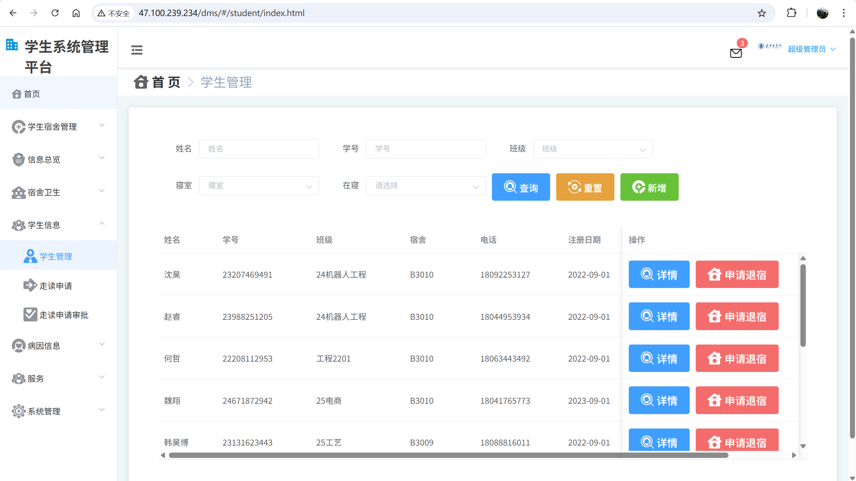
Task: Click the blue 查询 search button
Action: (521, 187)
